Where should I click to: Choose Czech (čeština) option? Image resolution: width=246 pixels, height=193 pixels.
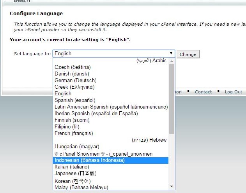pos(111,67)
